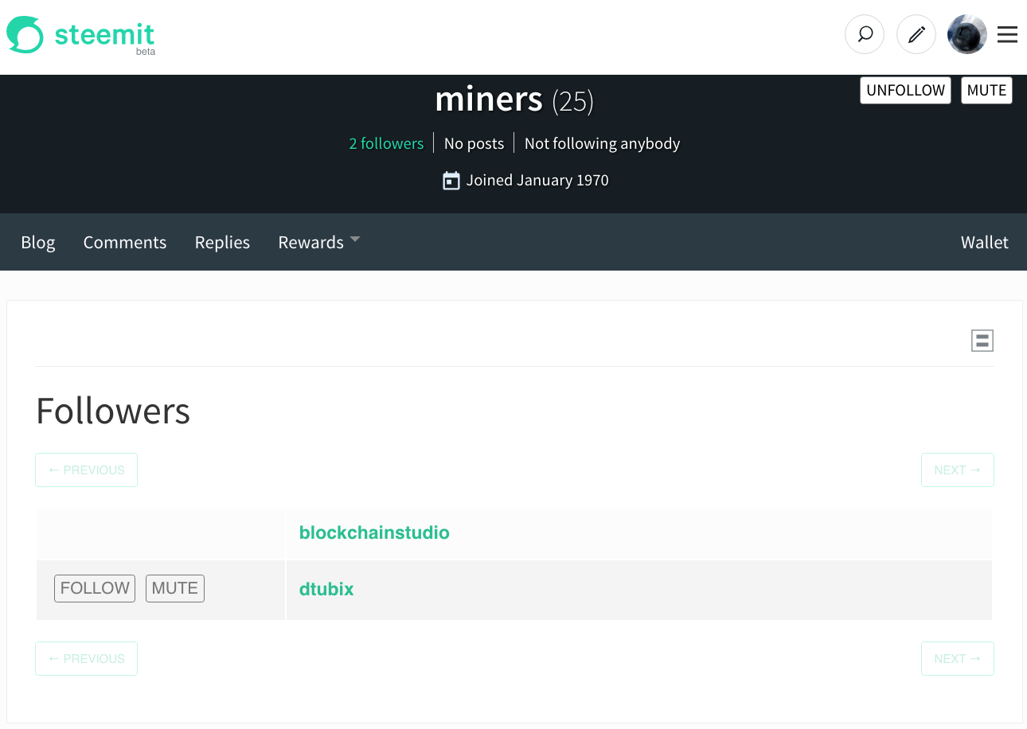Click the pencil compose post icon
The image size is (1027, 729).
(x=916, y=34)
